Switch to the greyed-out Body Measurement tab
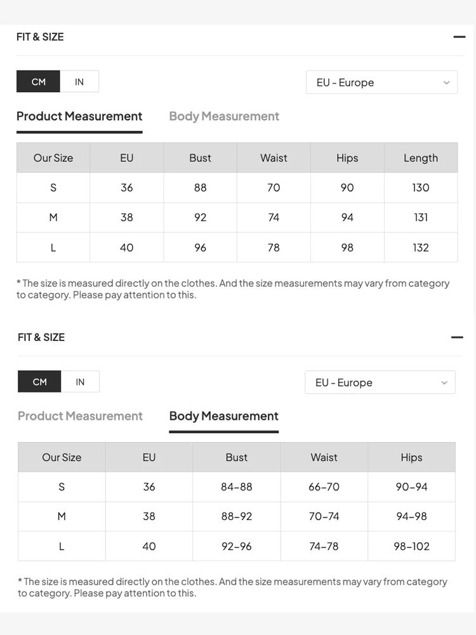The image size is (476, 635). 224,116
